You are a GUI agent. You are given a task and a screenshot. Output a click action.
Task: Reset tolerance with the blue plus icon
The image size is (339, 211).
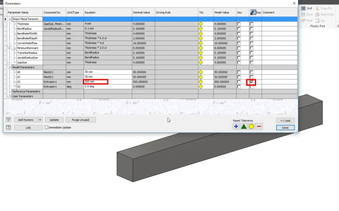pyautogui.click(x=236, y=126)
